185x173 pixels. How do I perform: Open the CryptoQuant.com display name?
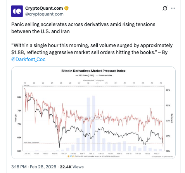pyautogui.click(x=44, y=8)
